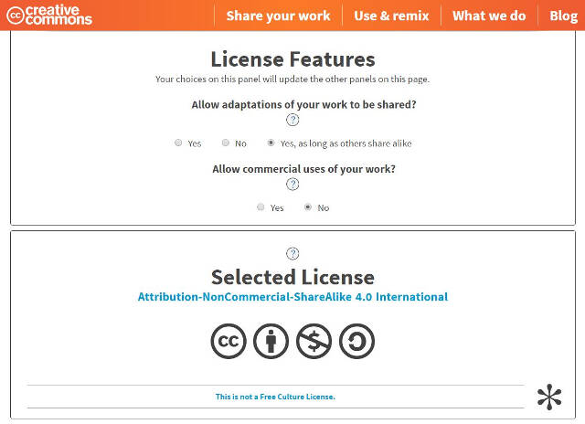The height and width of the screenshot is (424, 585).
Task: Click the License Features heading
Action: click(x=292, y=59)
